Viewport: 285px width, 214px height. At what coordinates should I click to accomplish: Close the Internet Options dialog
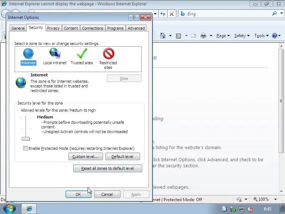[x=145, y=17]
